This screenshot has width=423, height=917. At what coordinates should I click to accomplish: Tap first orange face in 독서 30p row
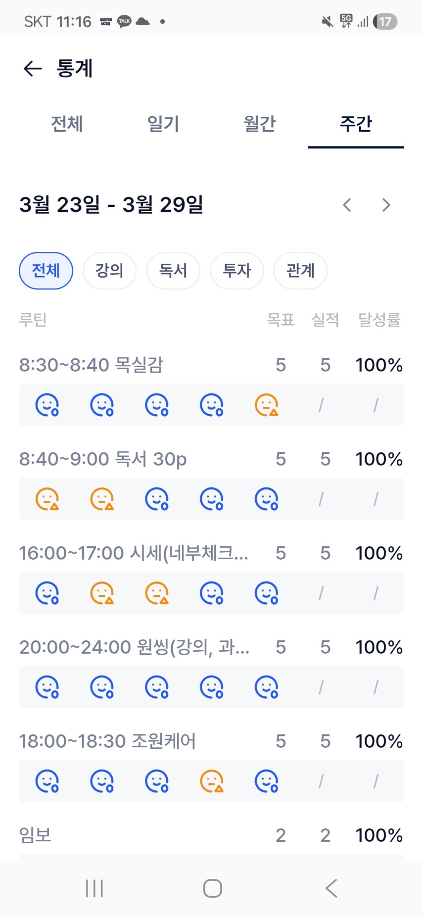(47, 499)
